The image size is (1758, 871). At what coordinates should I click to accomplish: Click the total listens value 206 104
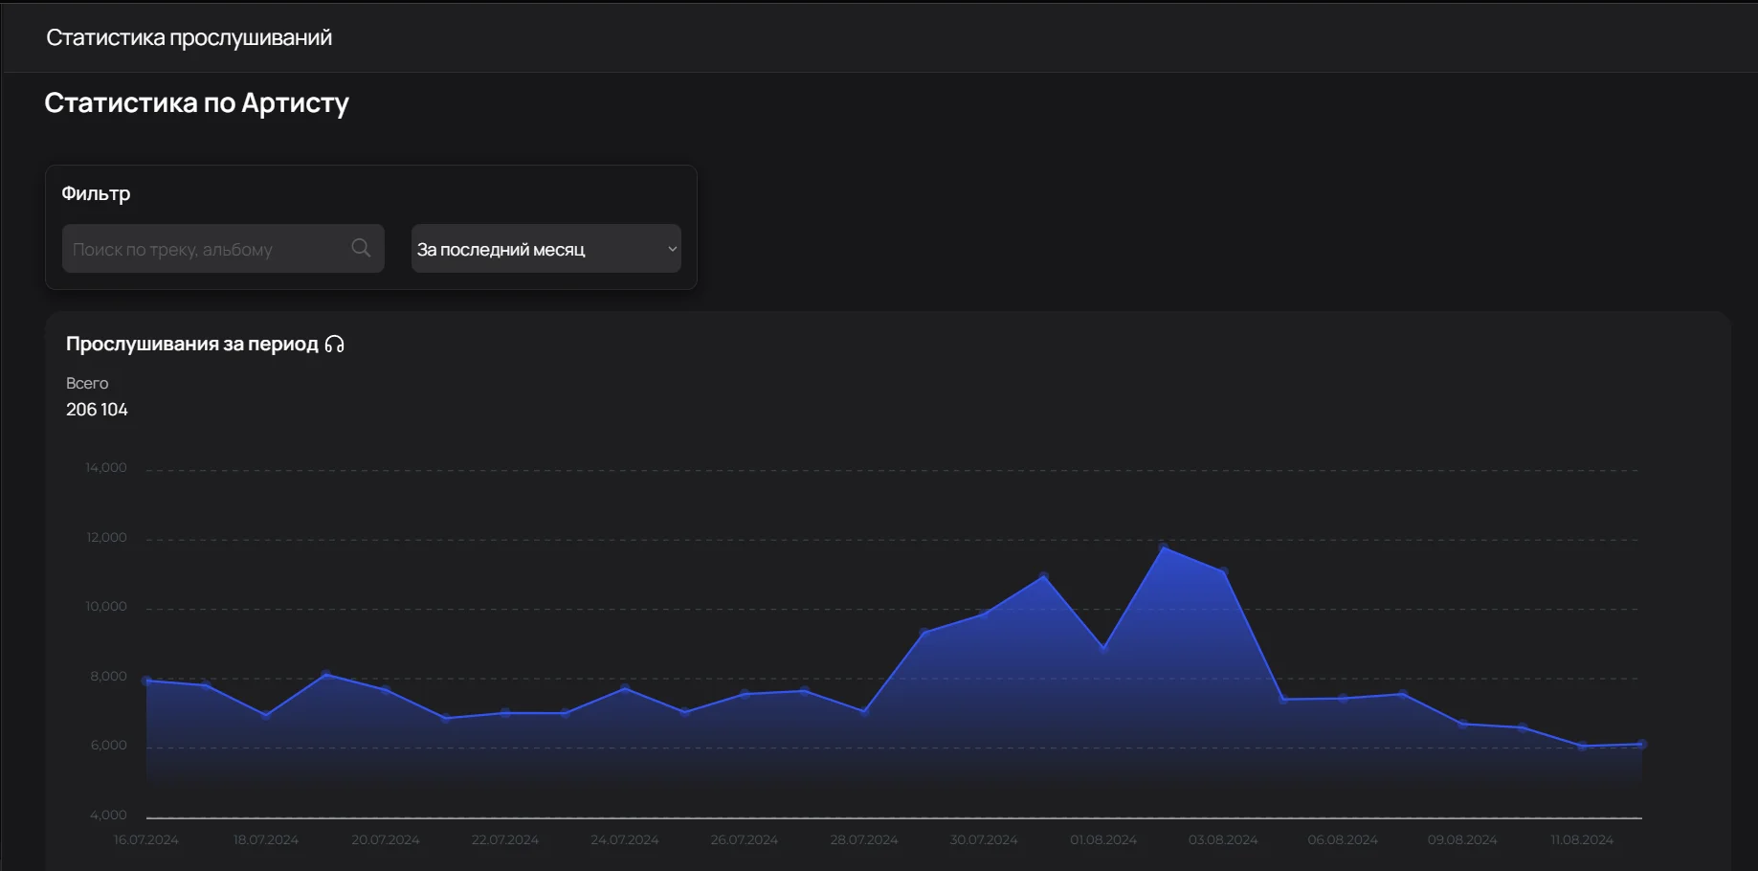pyautogui.click(x=97, y=410)
